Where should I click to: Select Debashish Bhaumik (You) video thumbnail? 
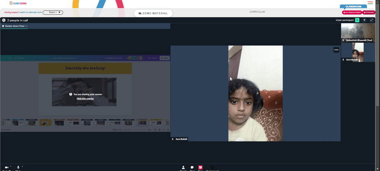pyautogui.click(x=358, y=33)
